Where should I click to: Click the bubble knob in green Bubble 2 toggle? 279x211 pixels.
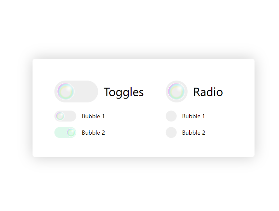(71, 132)
